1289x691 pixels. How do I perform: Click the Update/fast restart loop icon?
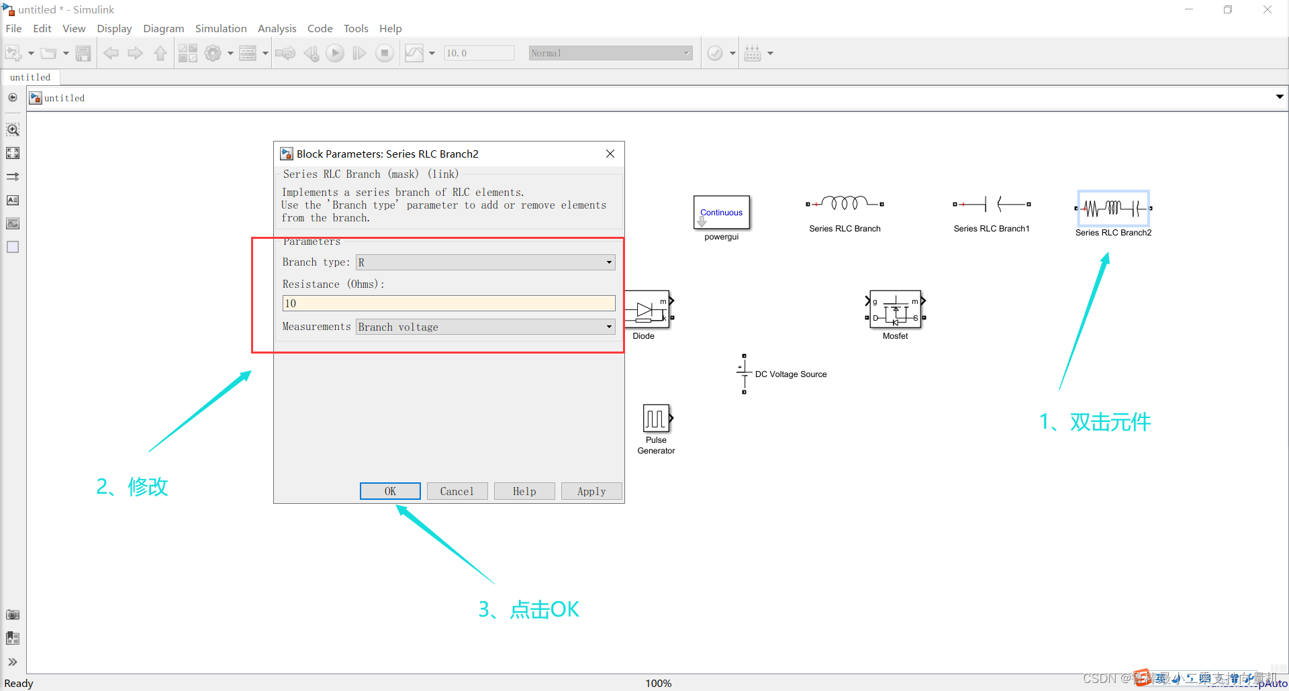pyautogui.click(x=285, y=53)
